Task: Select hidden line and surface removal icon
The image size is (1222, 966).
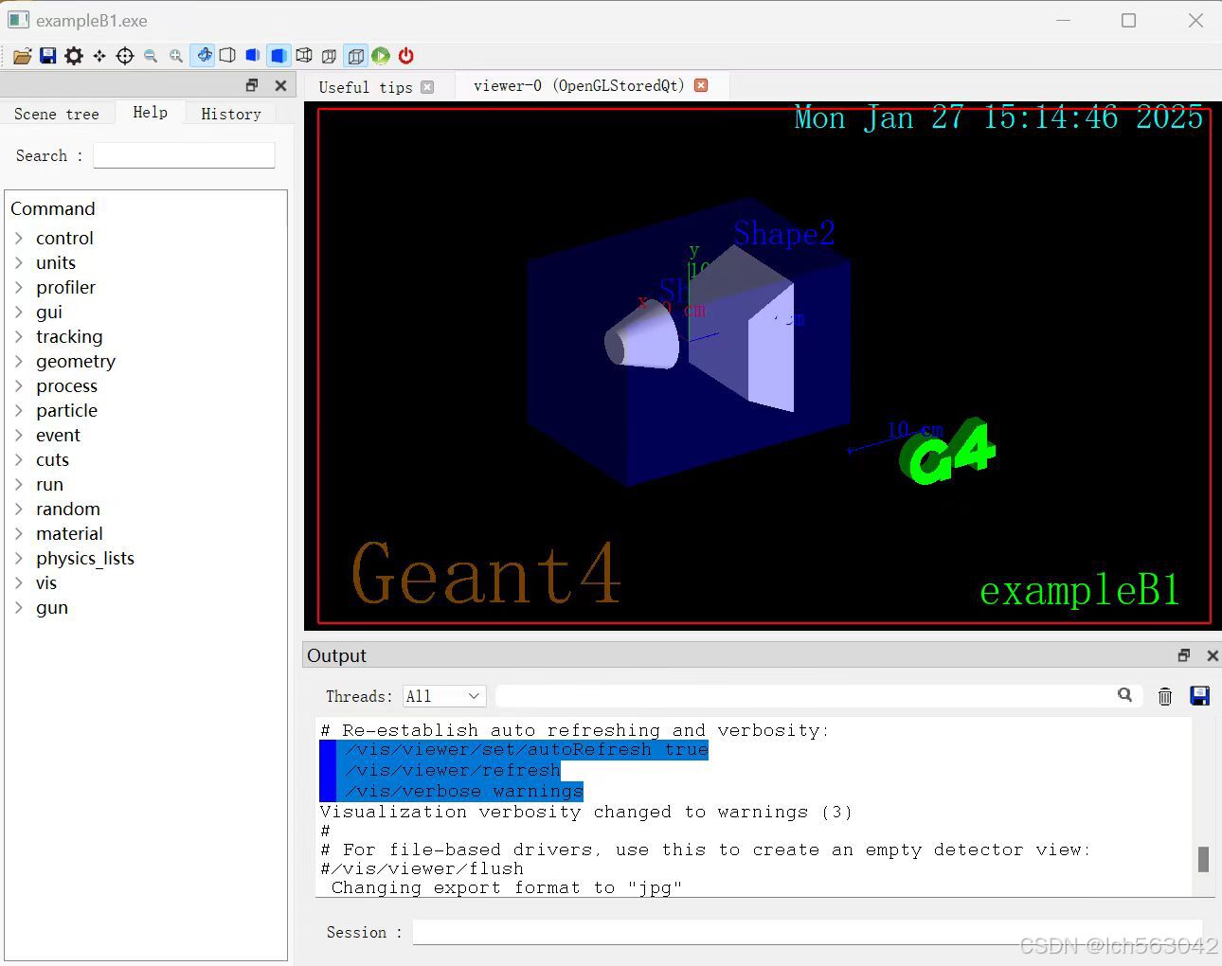Action: (x=252, y=56)
